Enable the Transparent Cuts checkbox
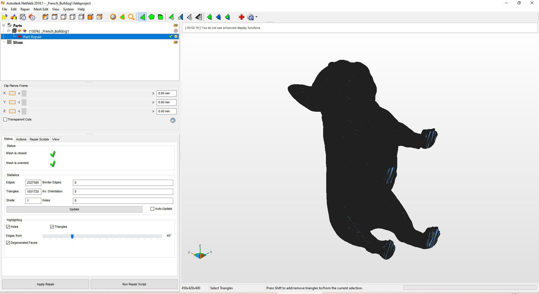 [x=5, y=119]
